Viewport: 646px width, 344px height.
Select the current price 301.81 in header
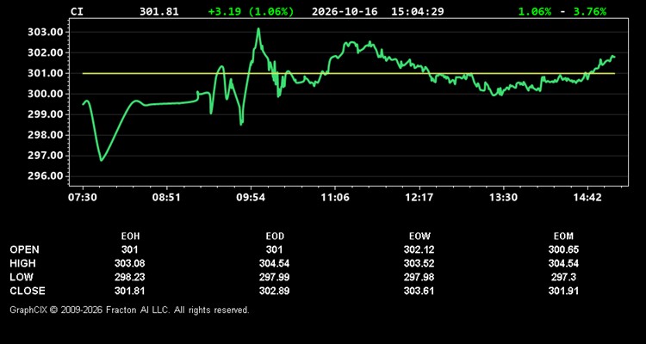tap(159, 11)
